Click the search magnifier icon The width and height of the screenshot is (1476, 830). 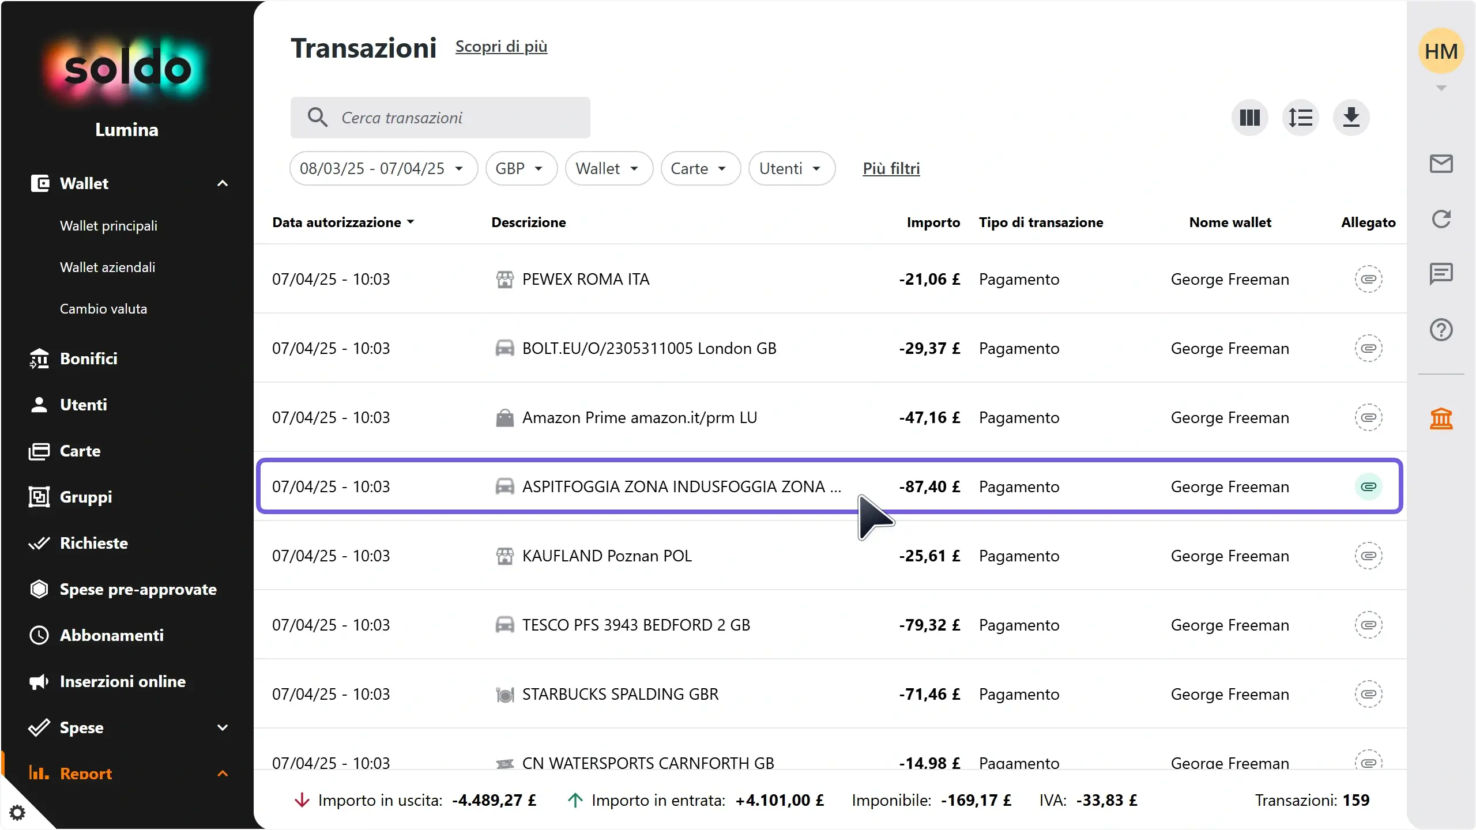(x=317, y=118)
